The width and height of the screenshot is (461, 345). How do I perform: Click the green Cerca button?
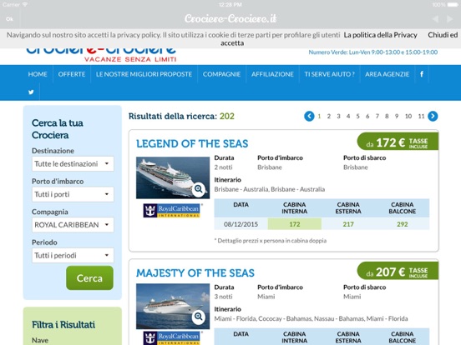(89, 277)
